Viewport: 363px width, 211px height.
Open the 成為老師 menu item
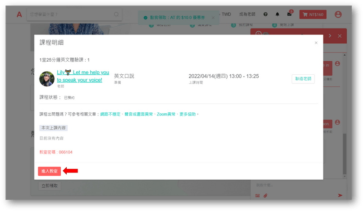point(247,14)
